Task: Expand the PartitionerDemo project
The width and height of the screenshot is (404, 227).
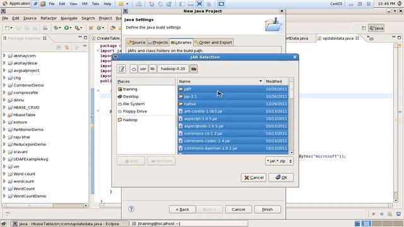Action: [4, 129]
